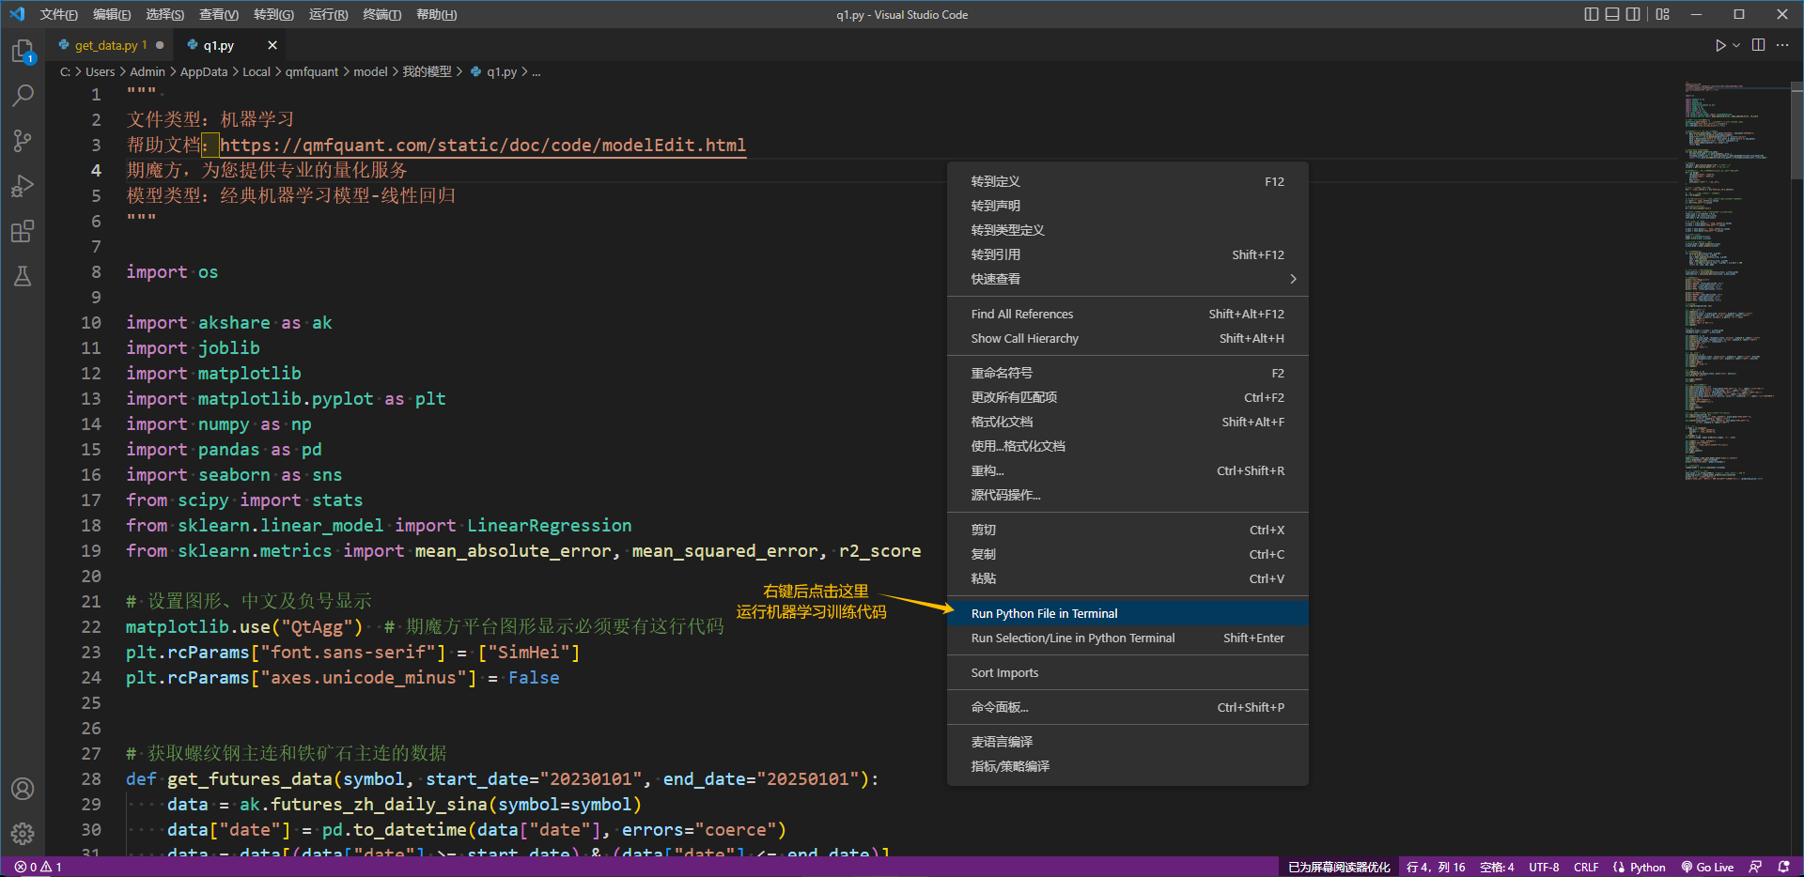Select 重构... entry

click(1127, 470)
